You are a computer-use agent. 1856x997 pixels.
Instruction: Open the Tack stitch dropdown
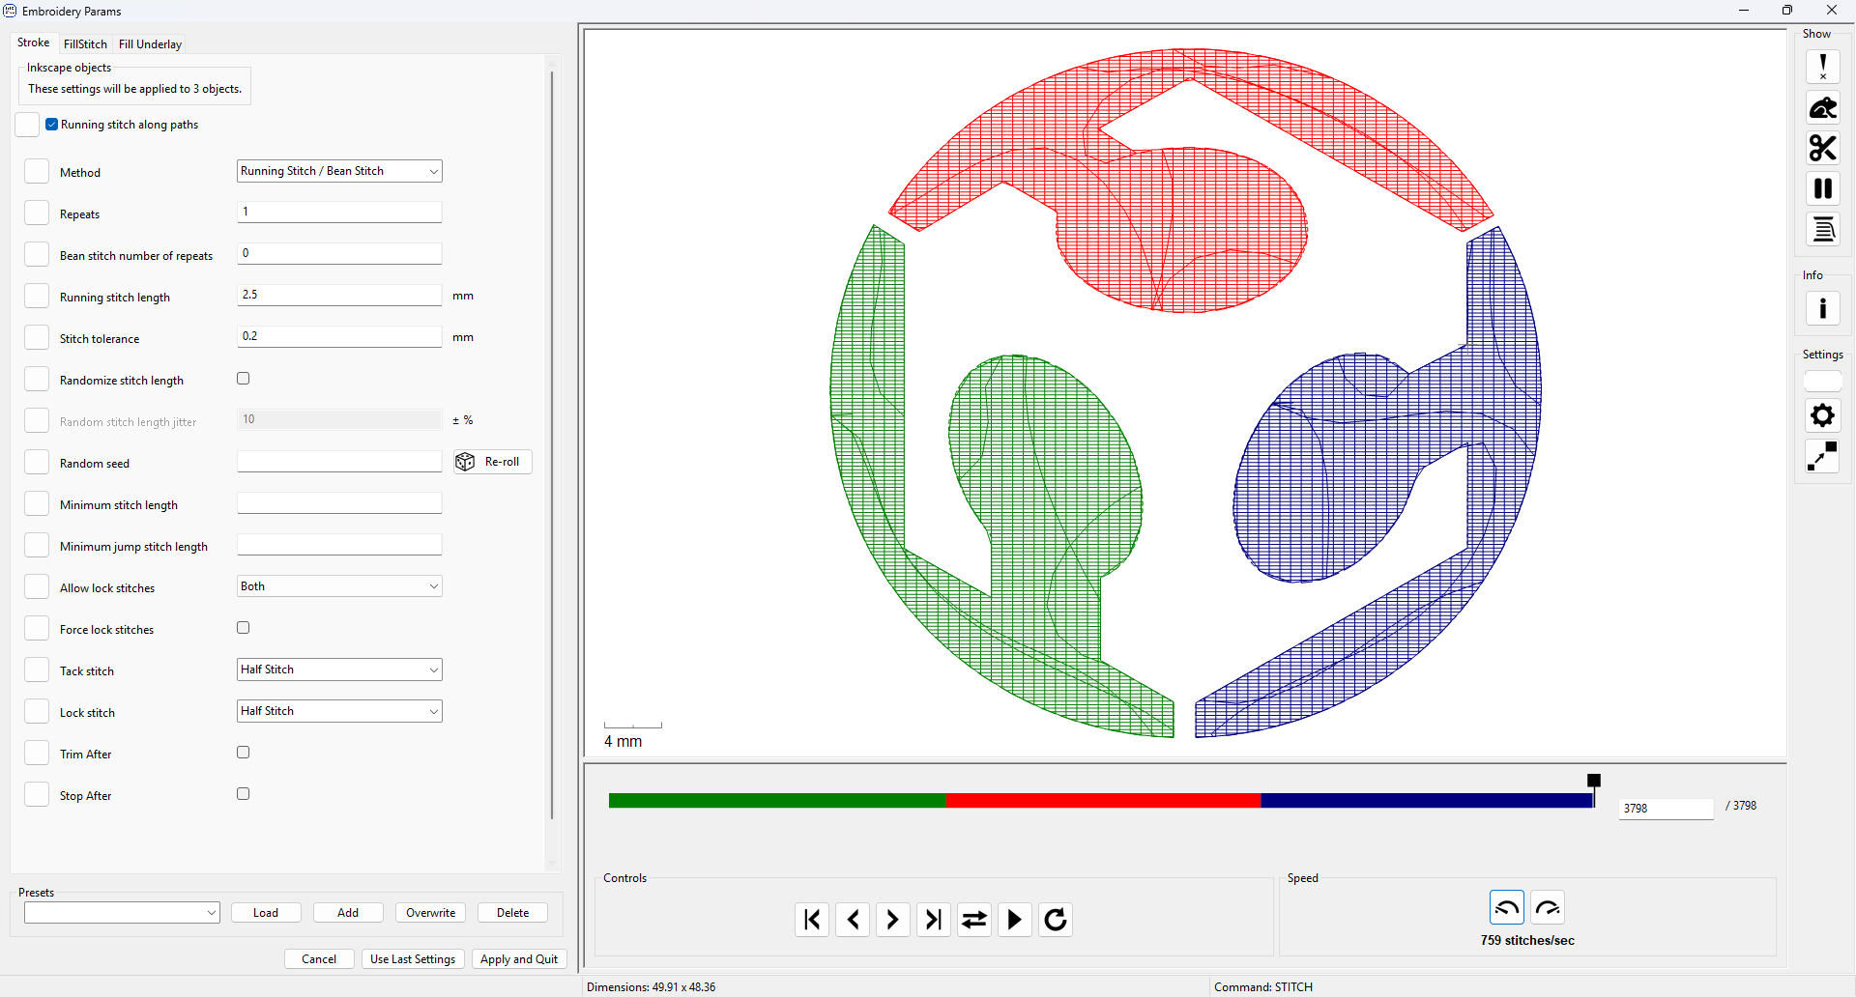click(339, 669)
